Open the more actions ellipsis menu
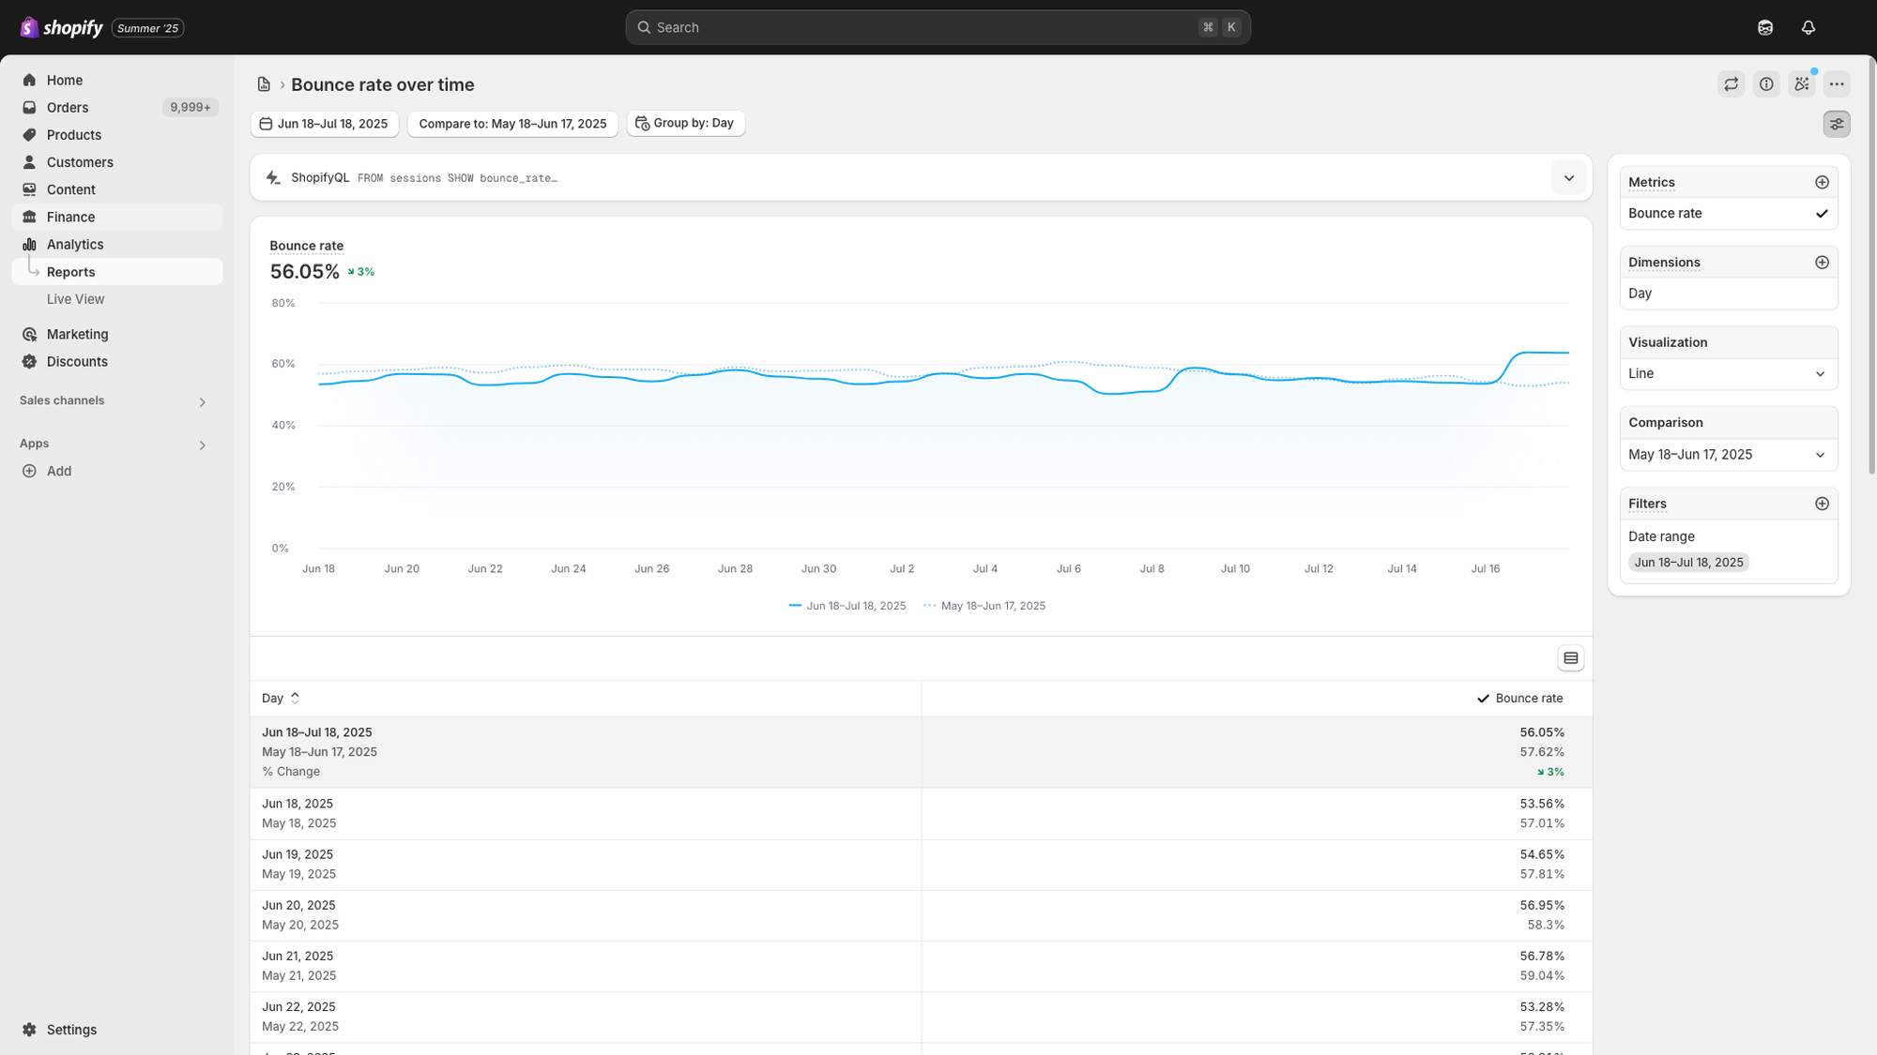The width and height of the screenshot is (1877, 1055). pyautogui.click(x=1837, y=84)
